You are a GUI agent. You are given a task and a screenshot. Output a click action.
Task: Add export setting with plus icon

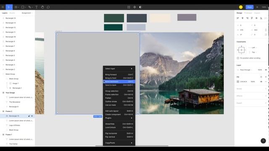coord(266,103)
